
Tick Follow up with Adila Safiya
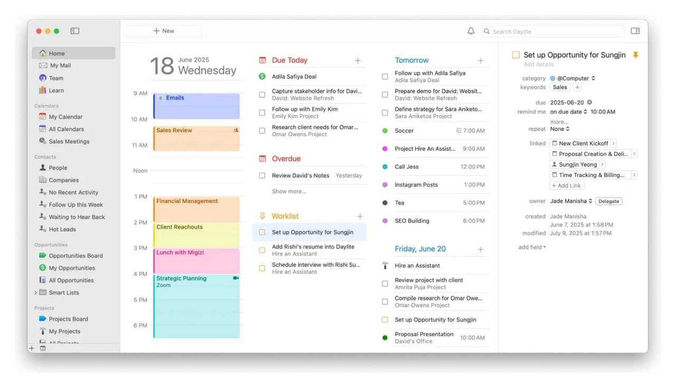click(385, 77)
